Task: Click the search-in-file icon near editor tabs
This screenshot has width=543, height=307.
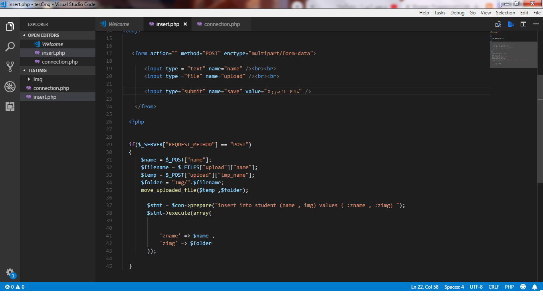Action: pyautogui.click(x=498, y=24)
